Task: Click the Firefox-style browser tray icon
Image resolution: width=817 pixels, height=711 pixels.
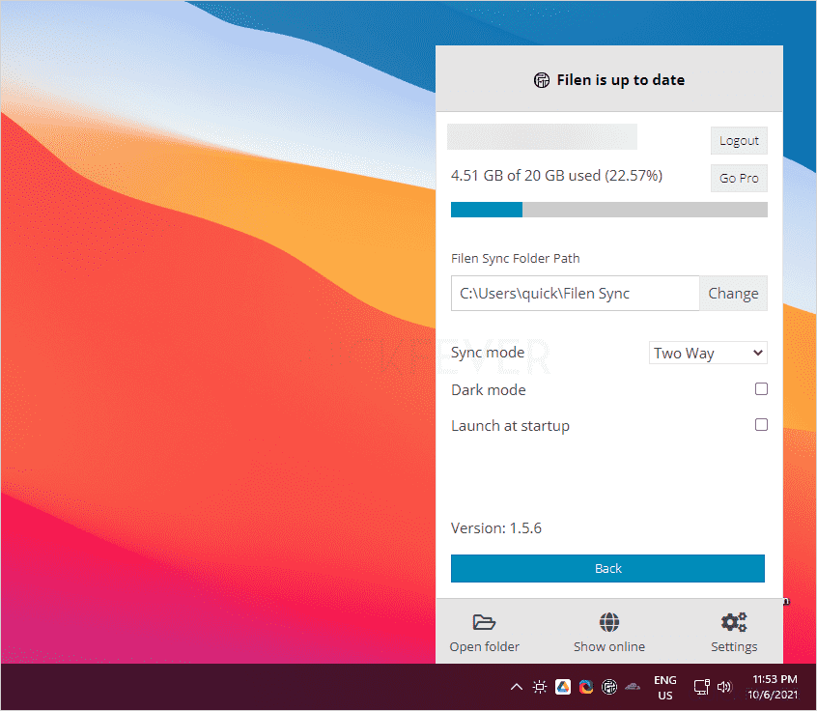Action: [586, 687]
